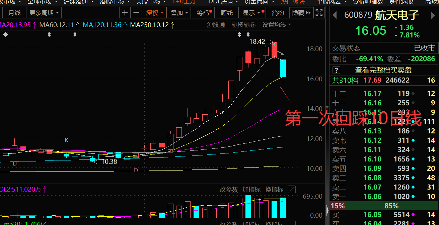Toggle the 融资融券 overlay
Image resolution: width=439 pixels, height=225 pixels.
[x=243, y=25]
